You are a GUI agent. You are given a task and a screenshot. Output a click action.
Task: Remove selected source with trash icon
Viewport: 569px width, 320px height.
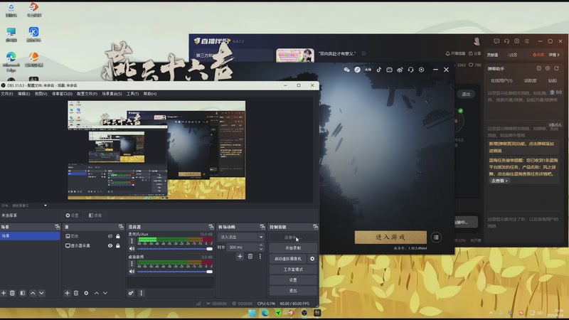76,293
